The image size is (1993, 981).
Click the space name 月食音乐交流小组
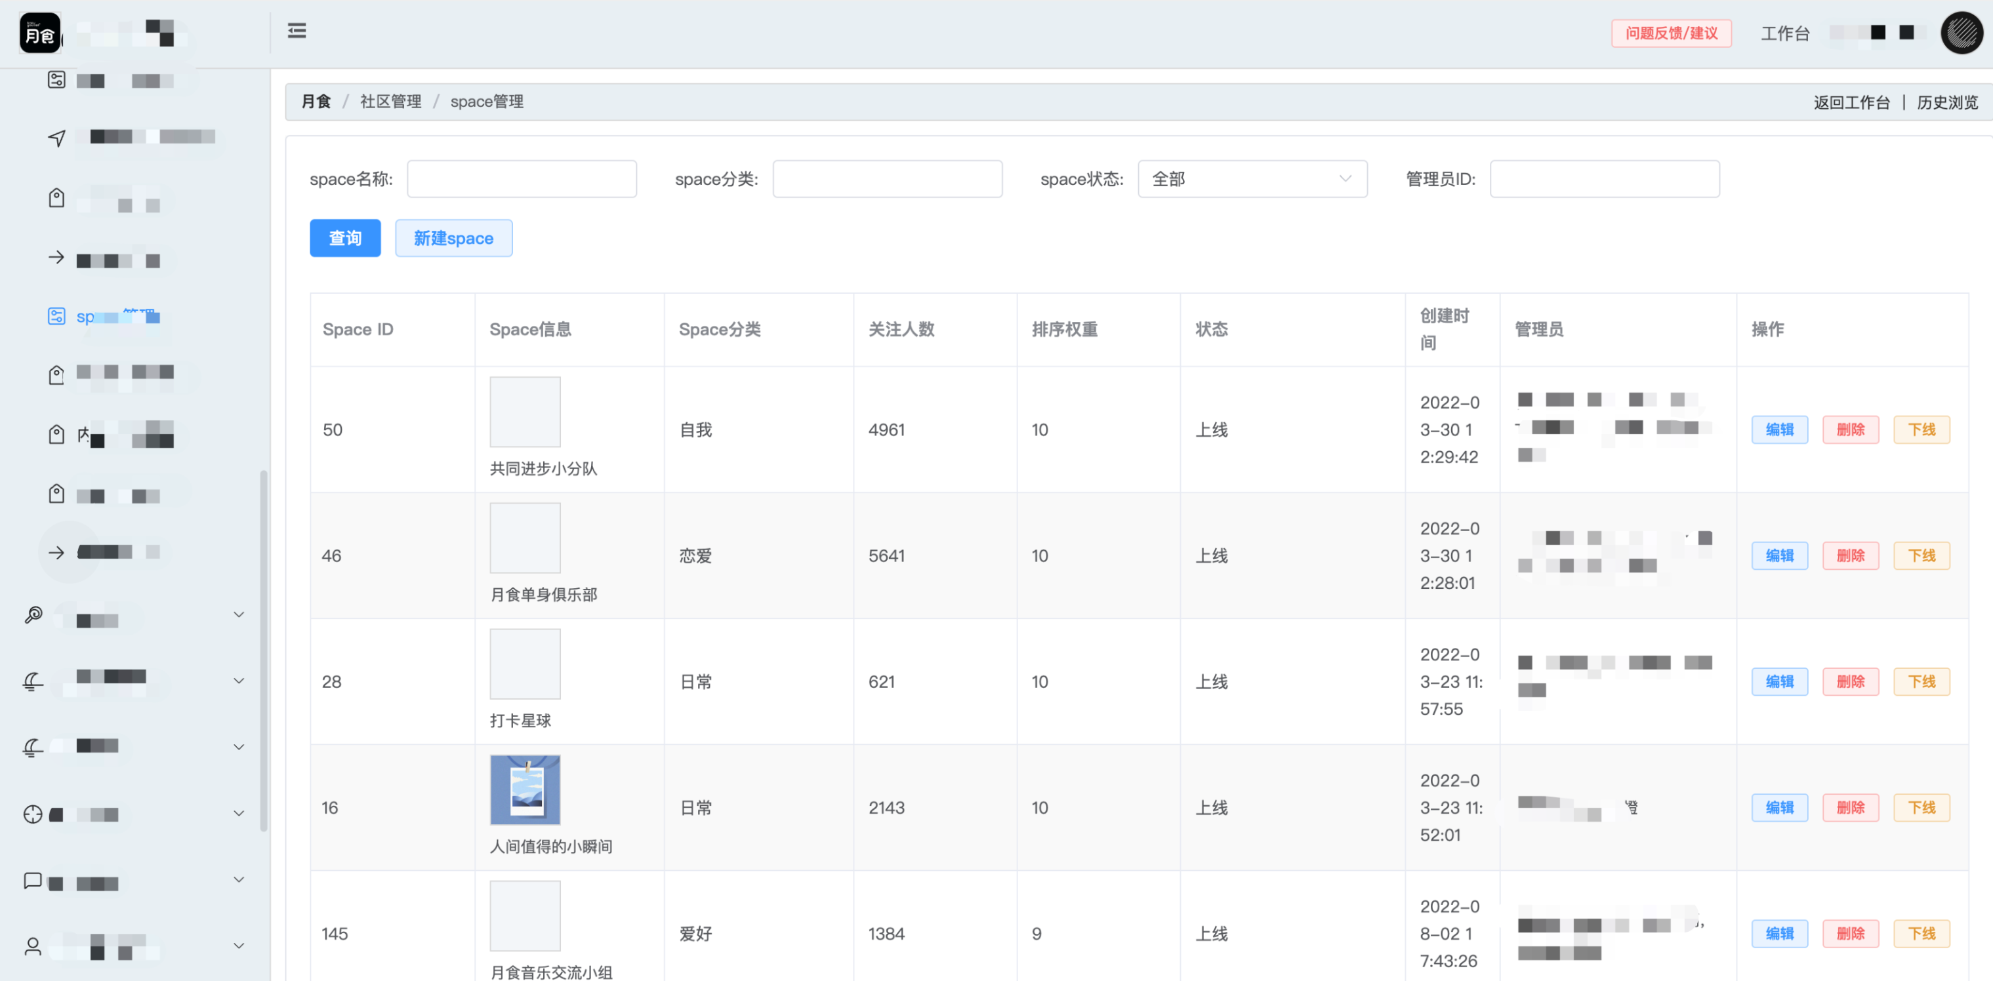point(552,972)
